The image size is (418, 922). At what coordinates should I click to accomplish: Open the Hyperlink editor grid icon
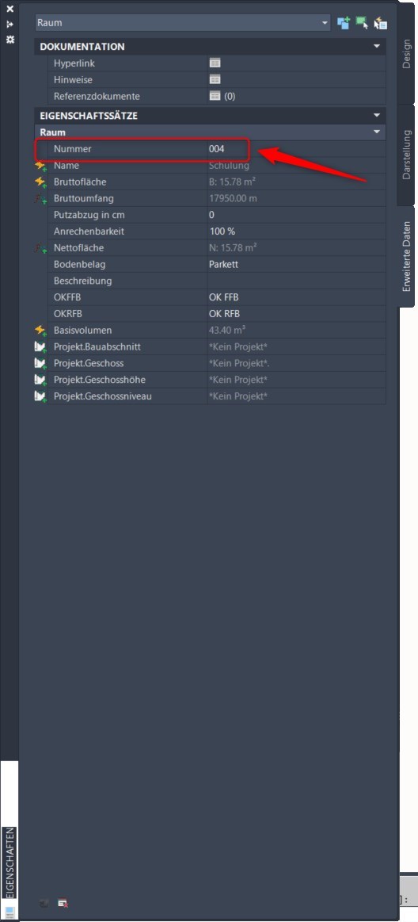(x=215, y=63)
